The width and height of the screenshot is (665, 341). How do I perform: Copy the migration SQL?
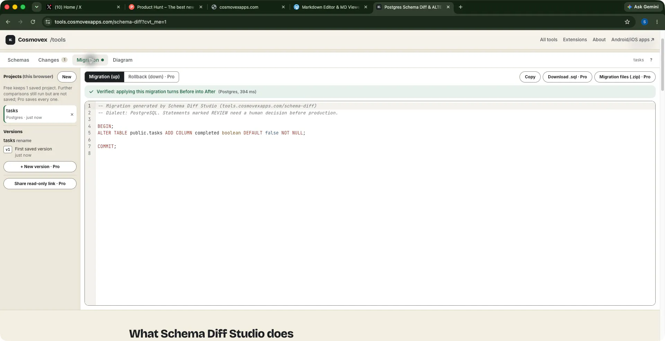530,77
